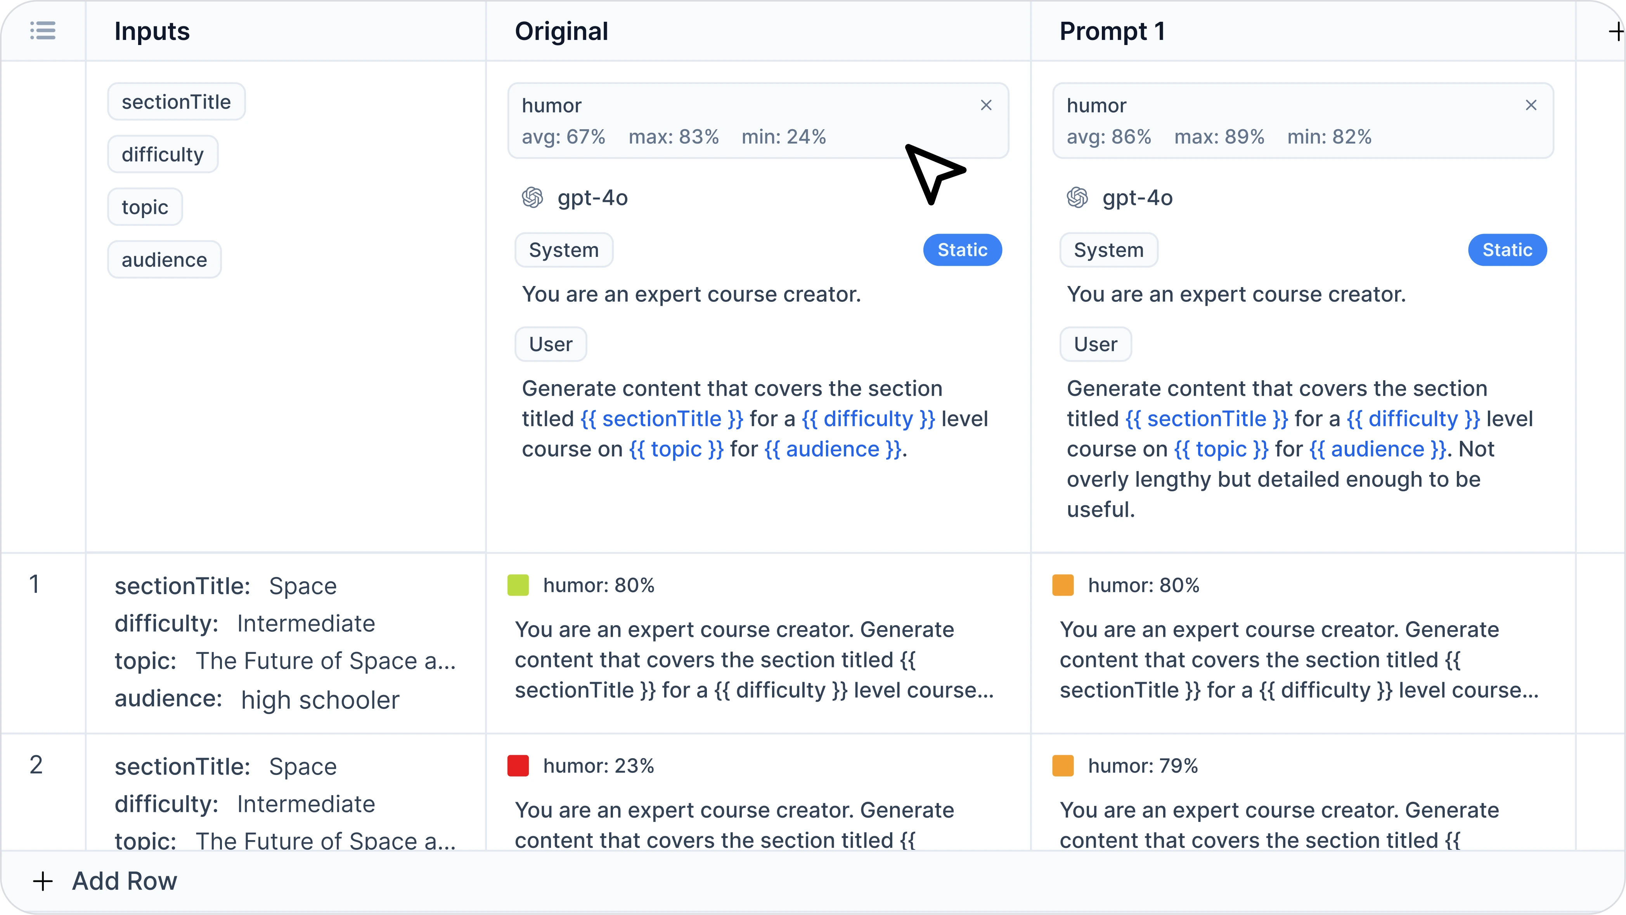Screen dimensions: 1626x915
Task: Toggle the Static badge in Original column
Action: (x=962, y=250)
